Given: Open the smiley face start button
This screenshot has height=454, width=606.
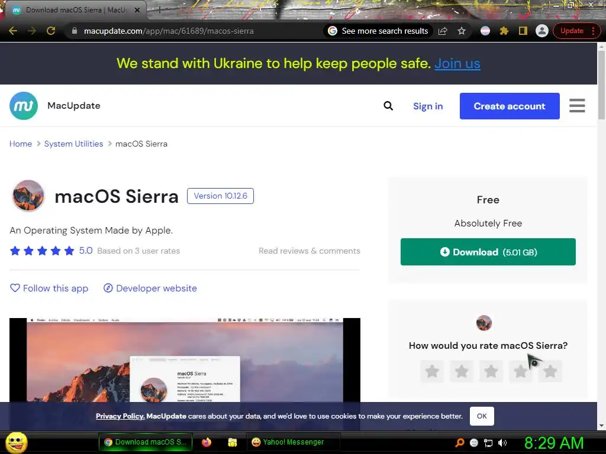Looking at the screenshot, I should [x=16, y=442].
